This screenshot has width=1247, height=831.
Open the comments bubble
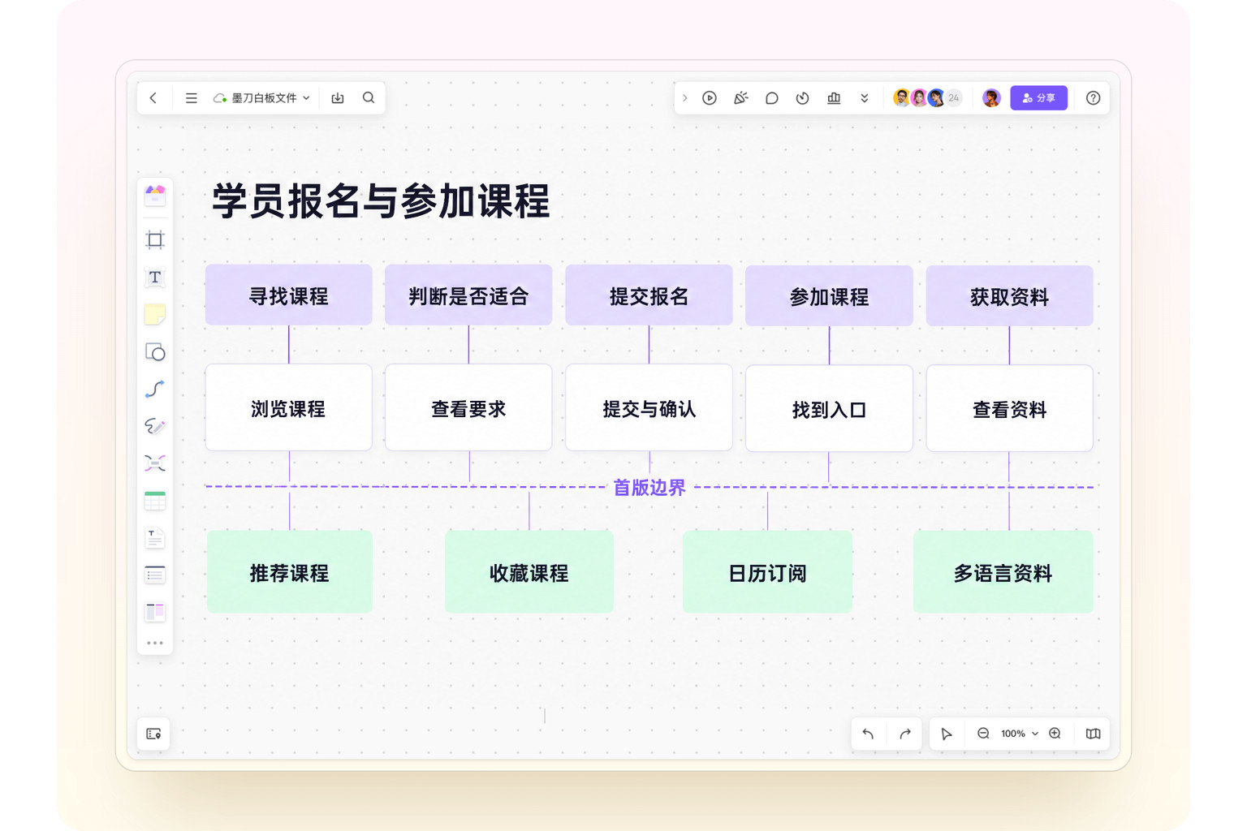[x=772, y=98]
